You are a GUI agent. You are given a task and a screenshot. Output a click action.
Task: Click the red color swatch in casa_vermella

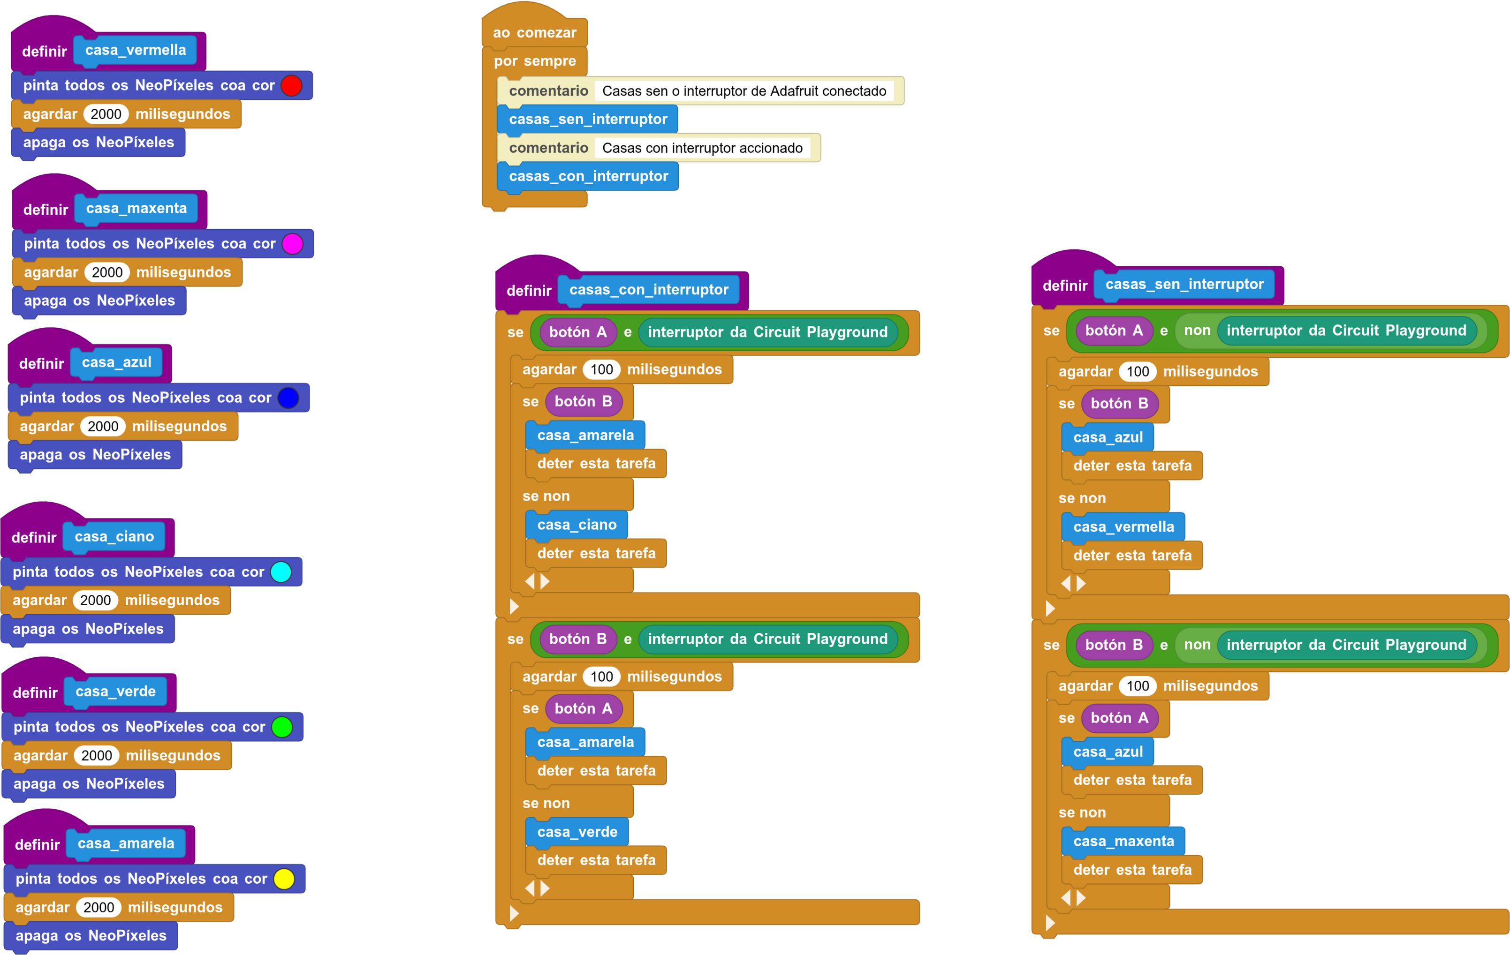point(292,85)
